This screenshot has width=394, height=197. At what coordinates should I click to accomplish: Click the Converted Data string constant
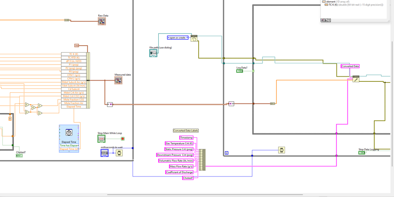tap(350, 66)
